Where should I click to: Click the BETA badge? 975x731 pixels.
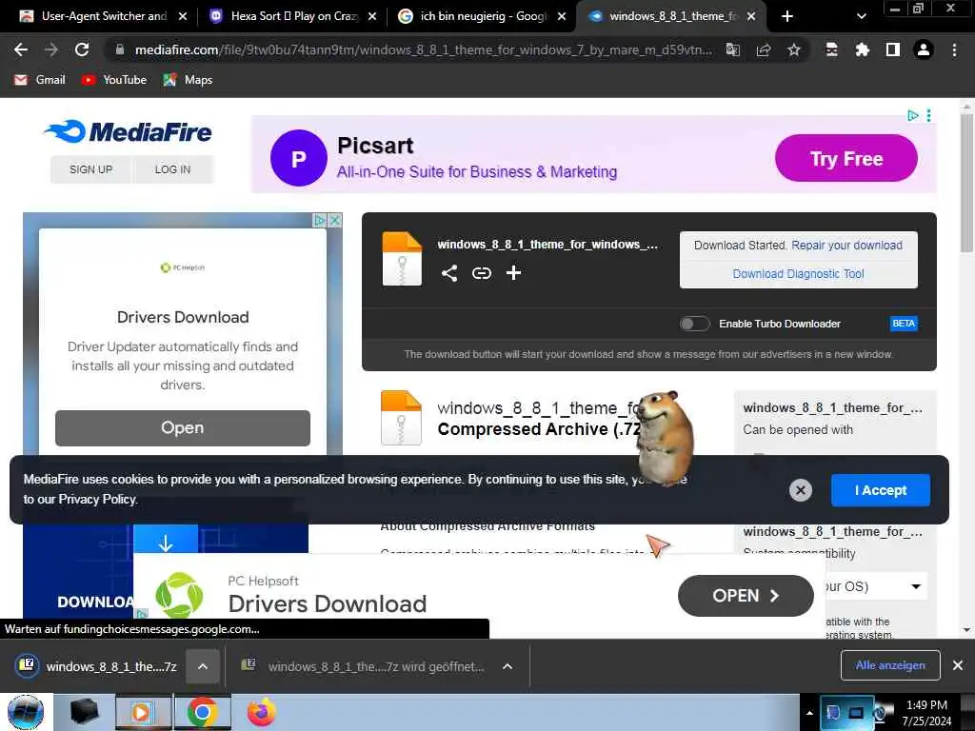(x=904, y=324)
